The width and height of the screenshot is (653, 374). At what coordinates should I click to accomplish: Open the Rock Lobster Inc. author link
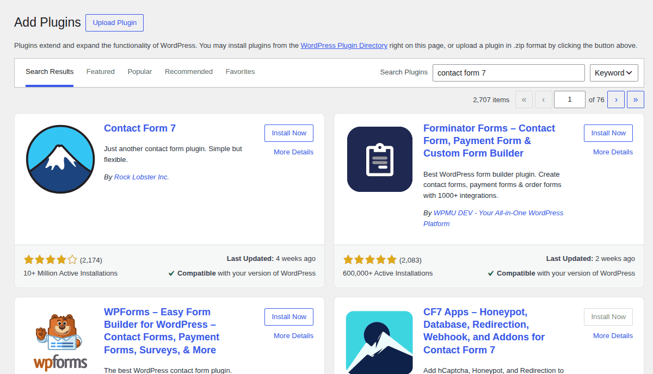141,177
